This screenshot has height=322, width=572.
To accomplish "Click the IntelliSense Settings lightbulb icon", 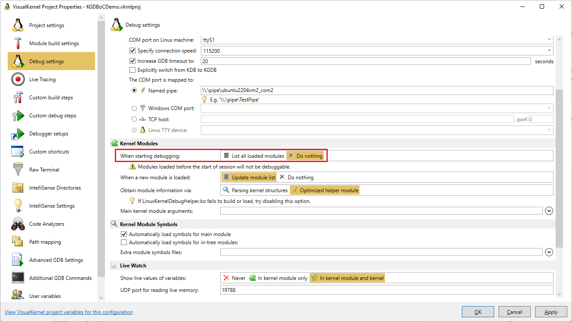I will tap(18, 206).
